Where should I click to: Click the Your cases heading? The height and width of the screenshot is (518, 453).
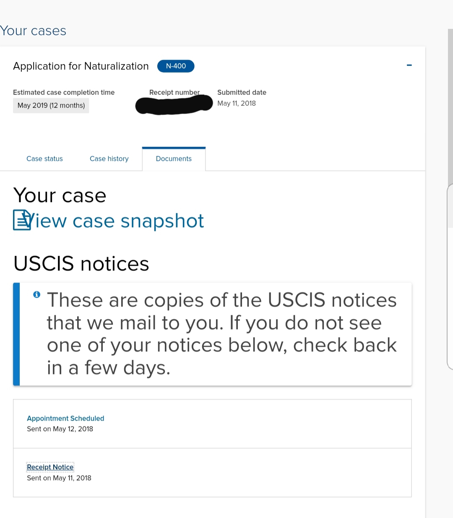(33, 31)
